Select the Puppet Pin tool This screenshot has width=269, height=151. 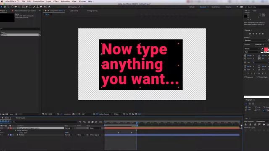(49, 7)
